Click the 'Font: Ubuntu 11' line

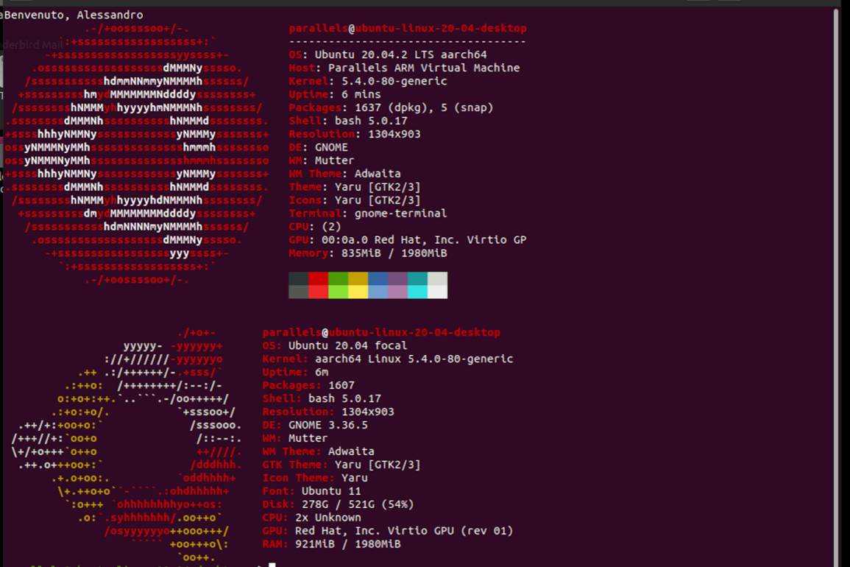coord(312,491)
